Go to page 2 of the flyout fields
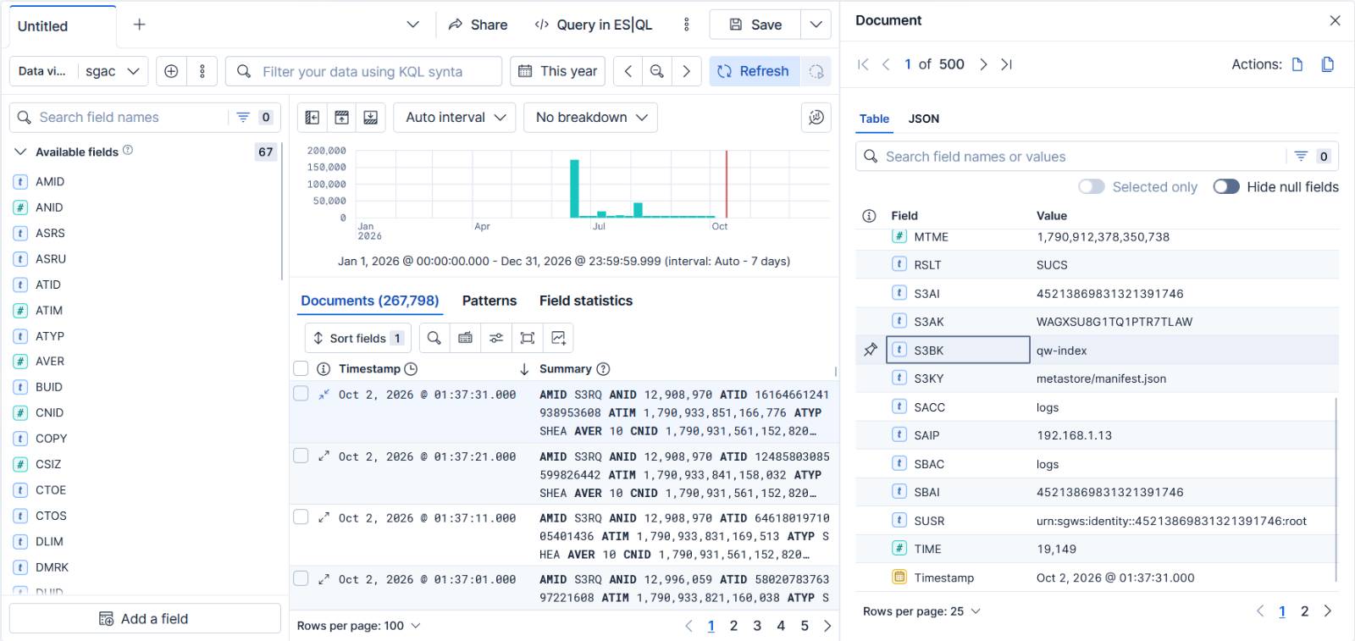 pos(1304,611)
